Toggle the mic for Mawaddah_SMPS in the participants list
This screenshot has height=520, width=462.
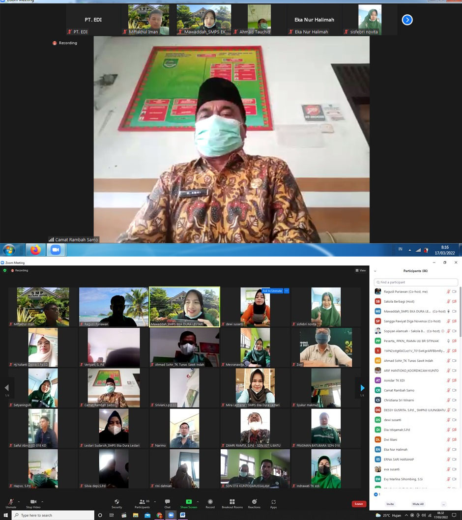click(448, 312)
